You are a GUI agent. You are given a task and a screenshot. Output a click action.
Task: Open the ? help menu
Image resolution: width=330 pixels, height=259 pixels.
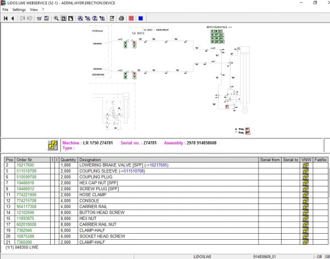(43, 10)
